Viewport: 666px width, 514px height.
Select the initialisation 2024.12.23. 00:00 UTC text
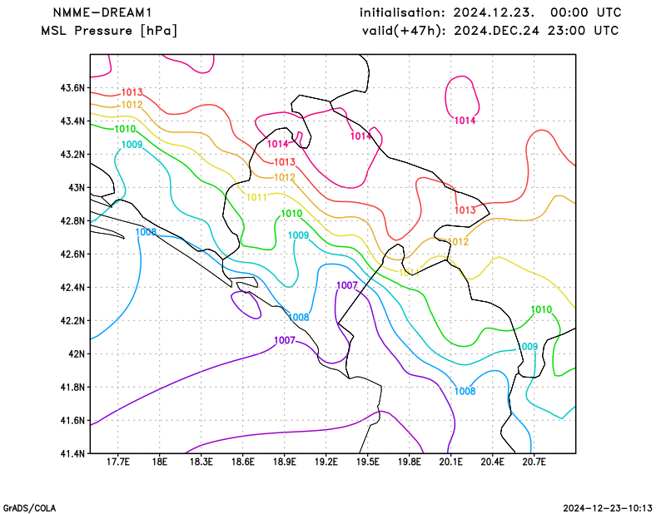[490, 12]
